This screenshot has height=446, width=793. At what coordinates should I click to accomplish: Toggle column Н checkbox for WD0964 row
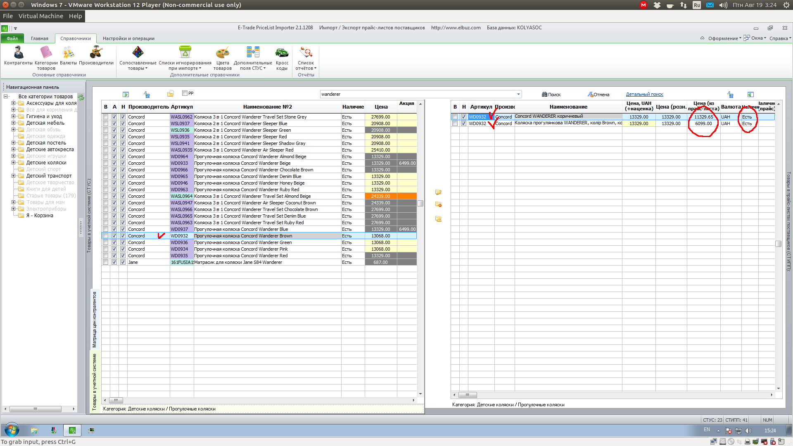pyautogui.click(x=123, y=157)
